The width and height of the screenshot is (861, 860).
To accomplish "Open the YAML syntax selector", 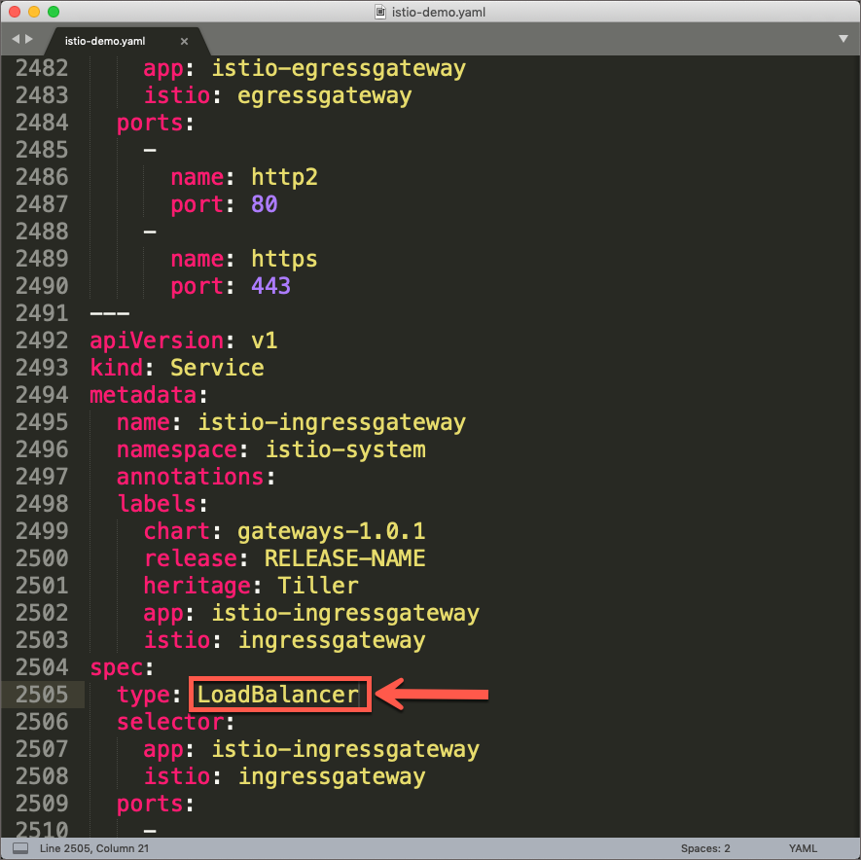I will tap(803, 848).
